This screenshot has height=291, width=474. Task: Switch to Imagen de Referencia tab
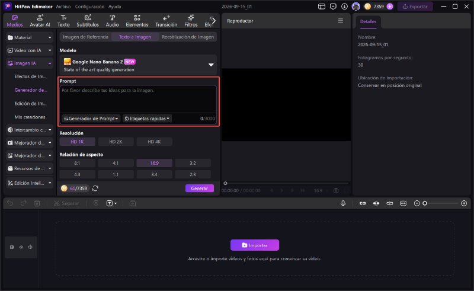tap(85, 37)
